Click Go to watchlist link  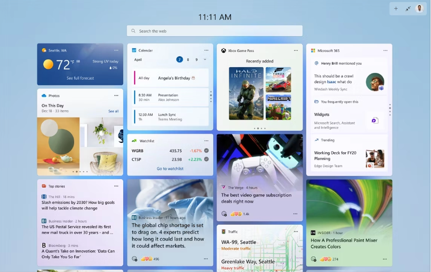pyautogui.click(x=170, y=169)
